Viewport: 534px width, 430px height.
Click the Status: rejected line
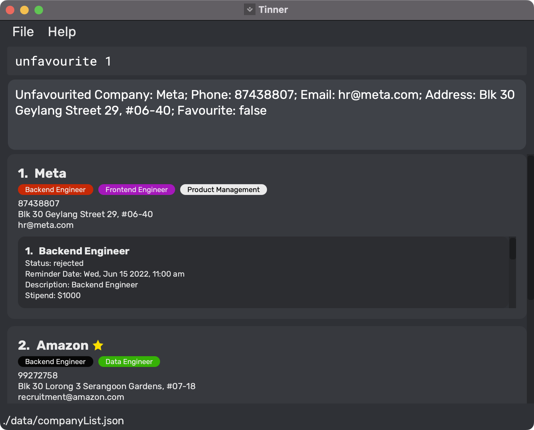(54, 263)
